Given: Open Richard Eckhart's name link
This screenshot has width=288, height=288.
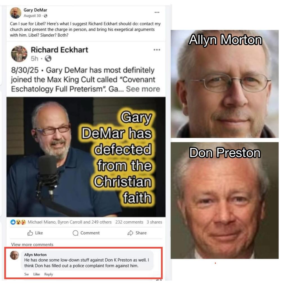Looking at the screenshot, I should [x=59, y=50].
